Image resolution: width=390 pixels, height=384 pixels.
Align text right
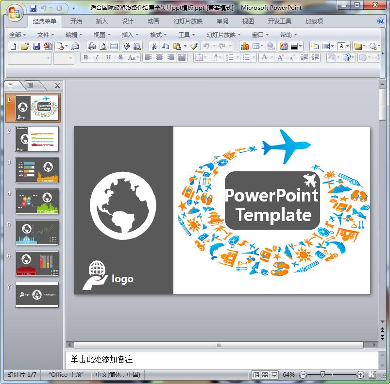pyautogui.click(x=170, y=57)
